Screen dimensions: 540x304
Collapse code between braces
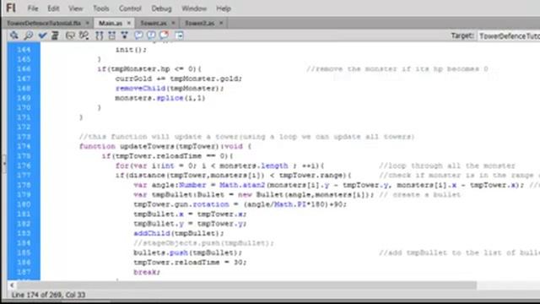point(100,35)
